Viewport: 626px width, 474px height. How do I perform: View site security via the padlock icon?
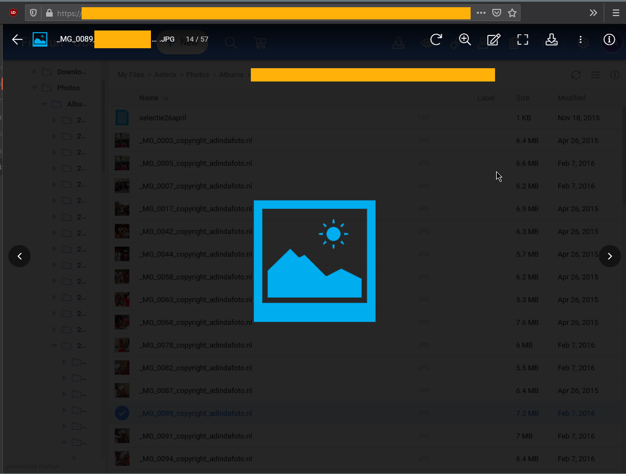tap(49, 13)
